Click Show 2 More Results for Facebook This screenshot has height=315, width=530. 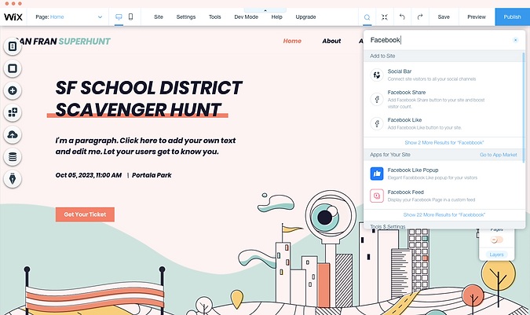click(x=444, y=143)
